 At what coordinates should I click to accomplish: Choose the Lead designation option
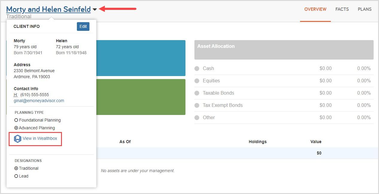point(16,176)
